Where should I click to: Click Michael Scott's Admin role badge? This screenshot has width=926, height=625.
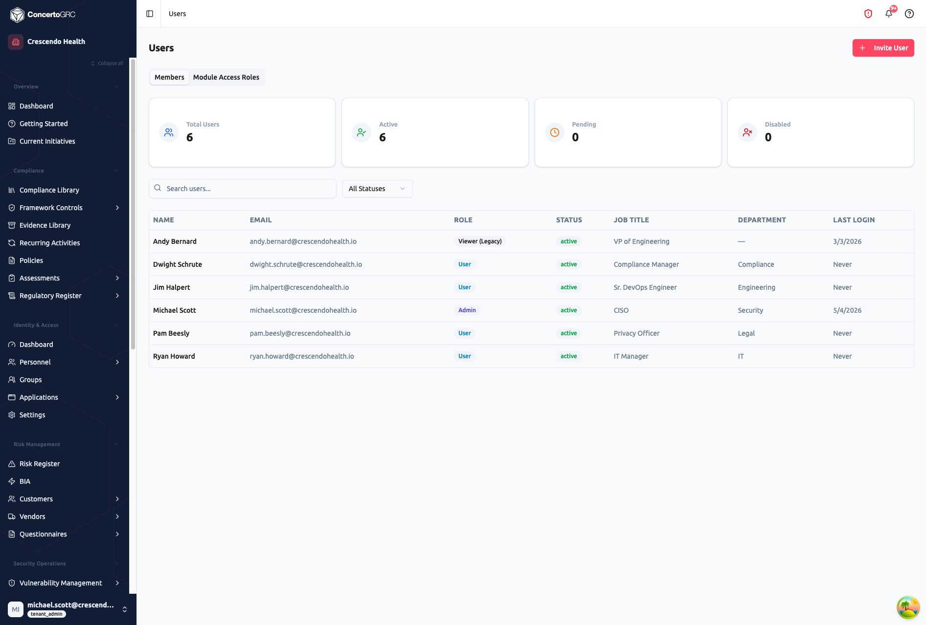point(467,310)
